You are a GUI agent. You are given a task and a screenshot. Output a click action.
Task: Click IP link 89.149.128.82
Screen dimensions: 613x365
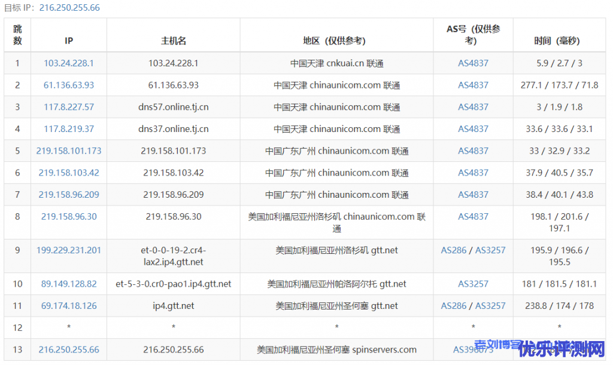tap(69, 284)
